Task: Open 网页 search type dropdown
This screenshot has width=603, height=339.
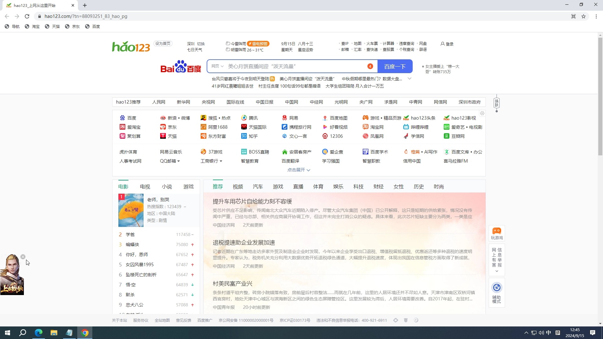Action: coord(217,66)
